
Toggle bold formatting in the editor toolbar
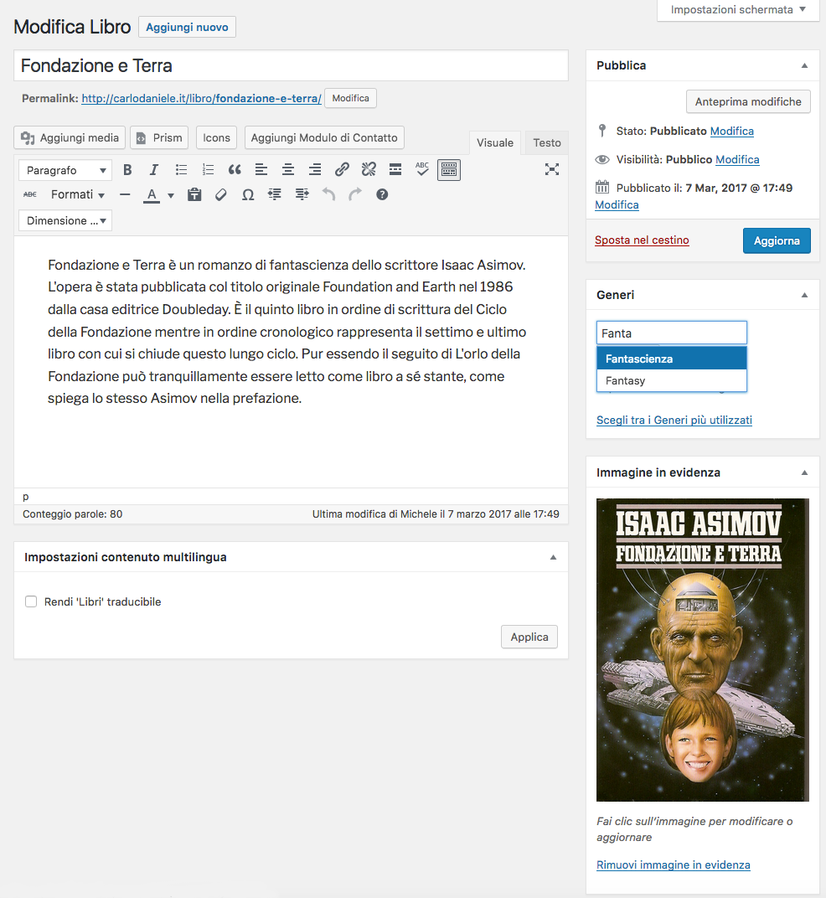point(127,170)
